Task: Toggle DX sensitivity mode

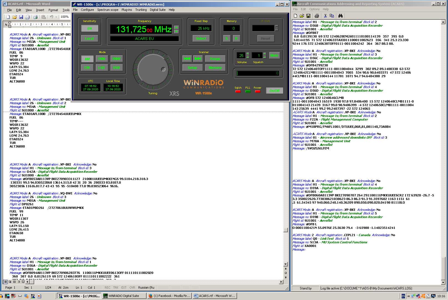Action: click(x=90, y=28)
